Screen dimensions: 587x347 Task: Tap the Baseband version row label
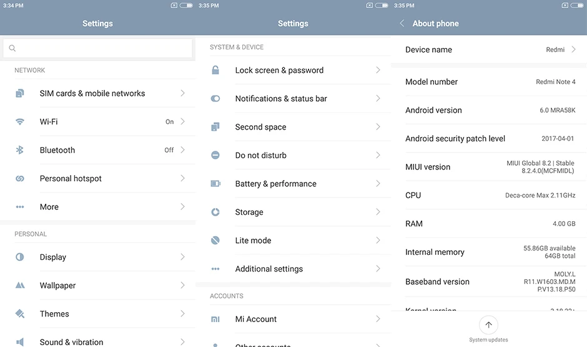point(437,282)
